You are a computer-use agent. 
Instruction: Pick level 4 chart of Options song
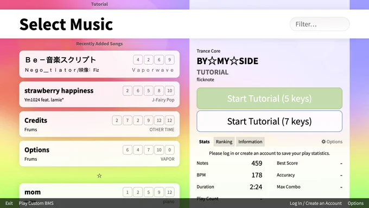tap(138, 150)
